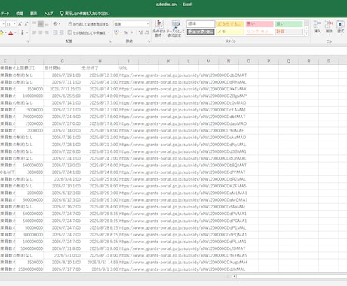
Task: Open the データ (Data) ribbon tab
Action: [x=5, y=14]
